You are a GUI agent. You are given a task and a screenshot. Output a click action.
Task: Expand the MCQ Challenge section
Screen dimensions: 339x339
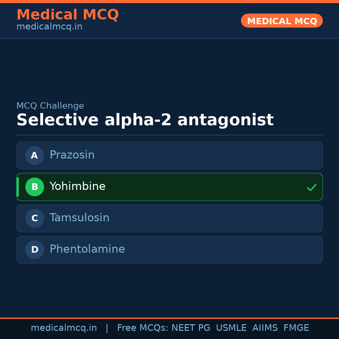50,106
